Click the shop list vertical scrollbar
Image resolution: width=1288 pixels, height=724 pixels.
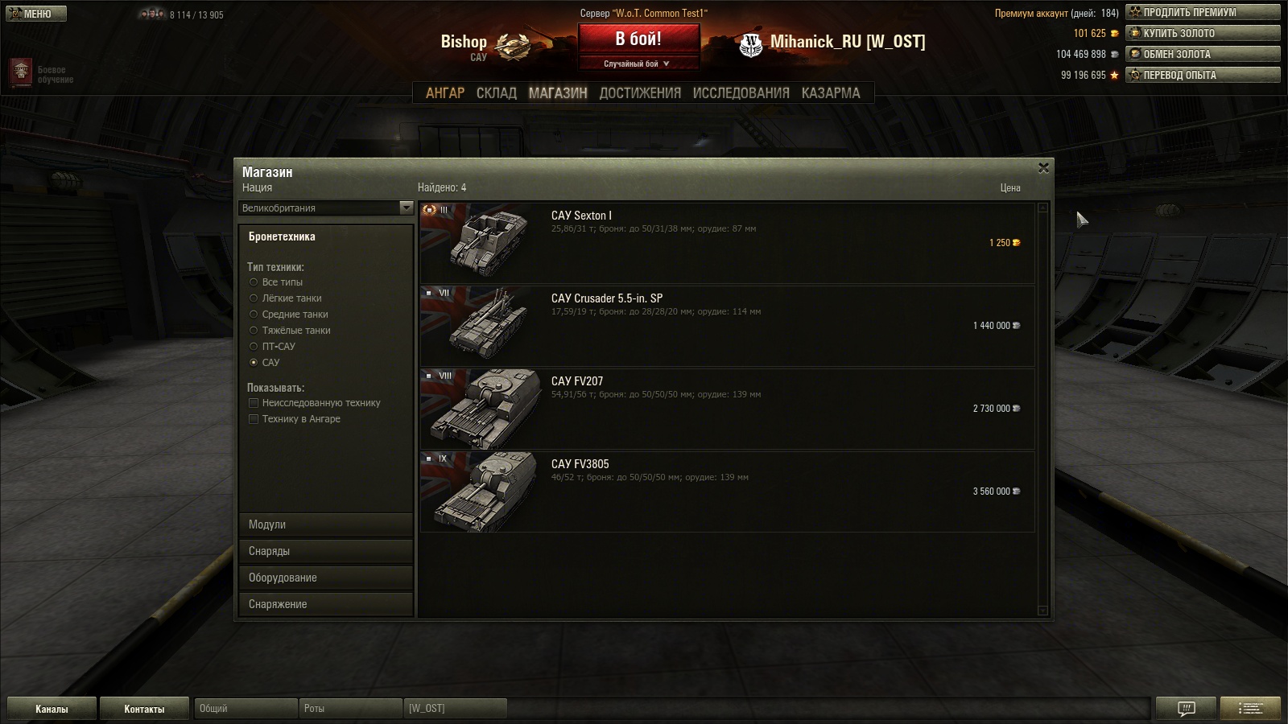click(1043, 409)
